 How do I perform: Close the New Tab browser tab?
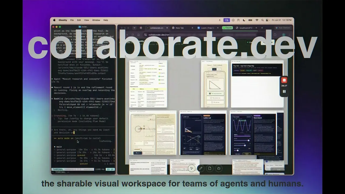click(193, 28)
